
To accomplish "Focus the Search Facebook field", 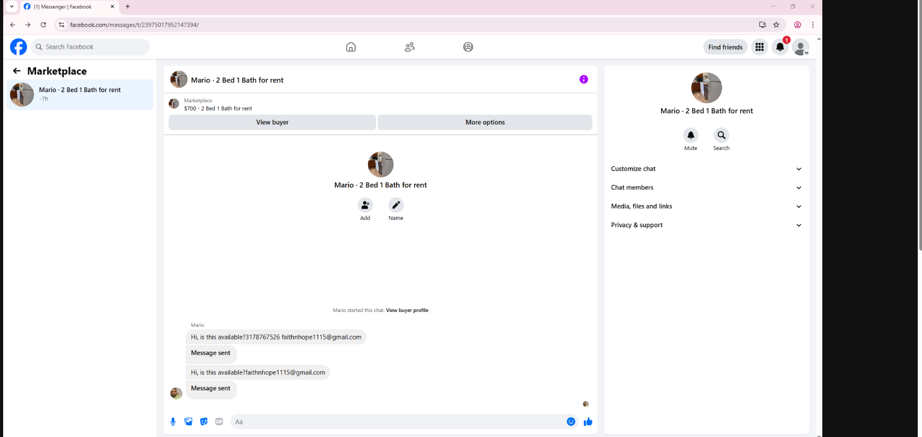I will coord(90,47).
